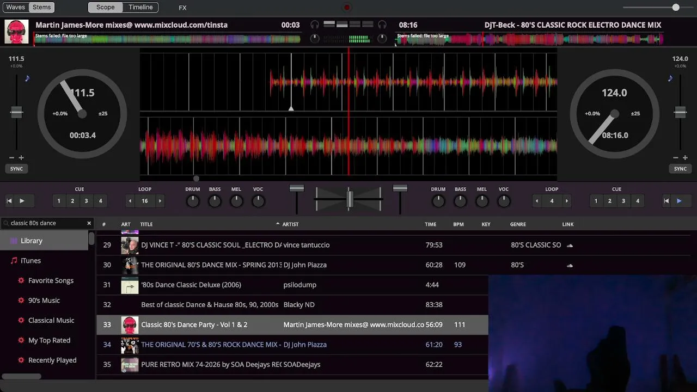Click the right deck BASS stem knob

tap(460, 201)
